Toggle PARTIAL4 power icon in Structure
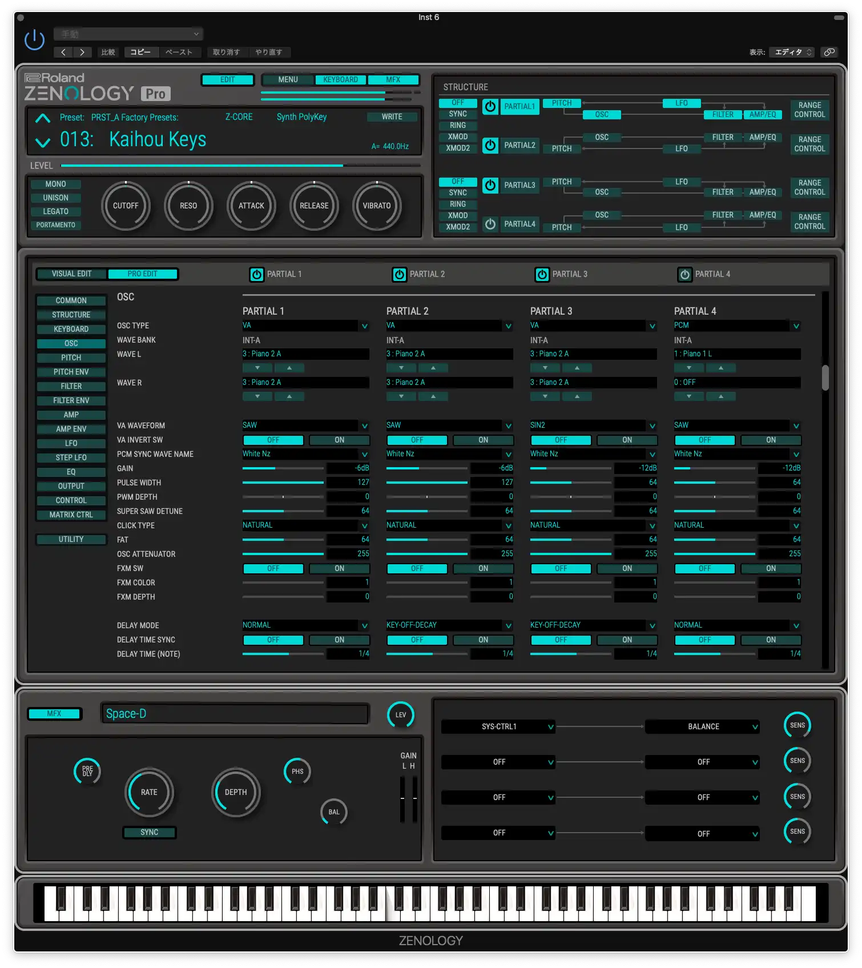Image resolution: width=862 pixels, height=968 pixels. click(490, 224)
